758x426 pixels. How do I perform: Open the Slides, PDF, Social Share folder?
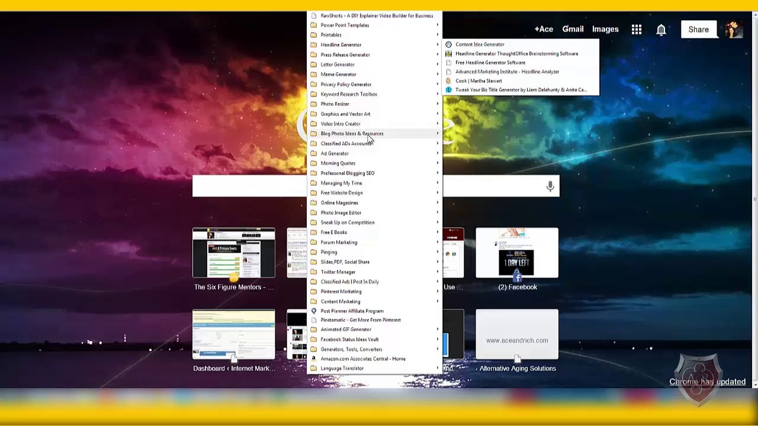point(374,262)
